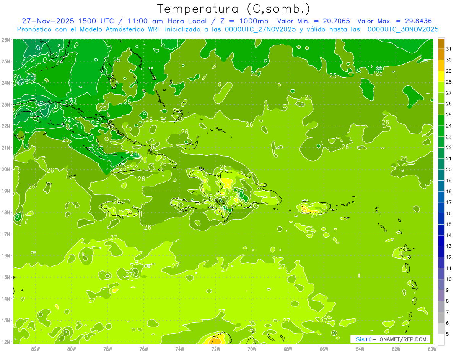Screen dimensions: 459x354
Task: Select the '0000UTC_27NOV2025' initialization time
Action: pos(261,29)
